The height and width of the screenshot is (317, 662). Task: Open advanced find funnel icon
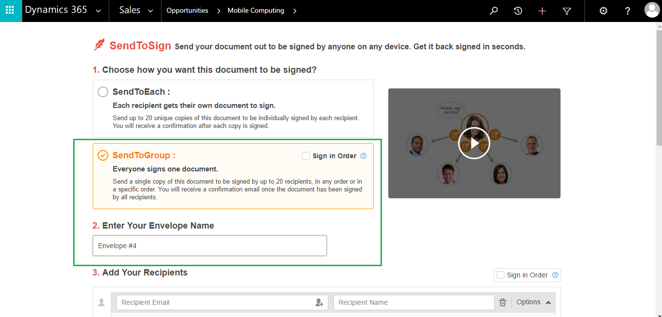tap(567, 11)
